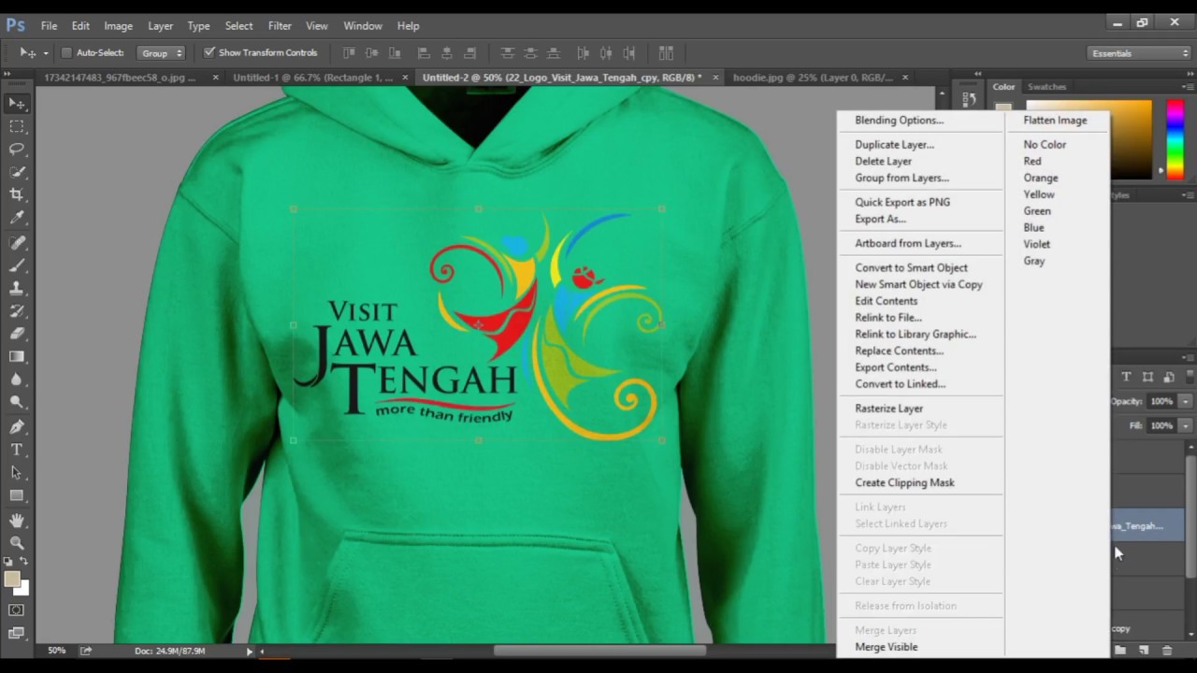Select the Move tool in the toolbox
The image size is (1197, 673).
pyautogui.click(x=17, y=103)
